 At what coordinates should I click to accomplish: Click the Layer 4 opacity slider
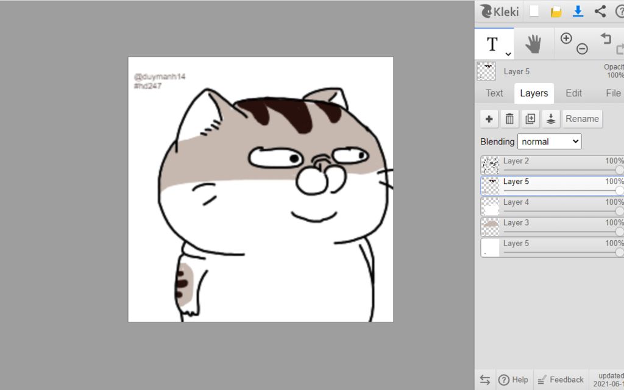pos(562,211)
